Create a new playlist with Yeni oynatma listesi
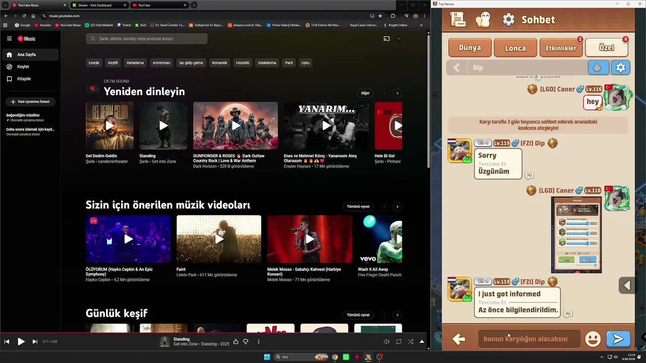This screenshot has height=363, width=646. (30, 101)
